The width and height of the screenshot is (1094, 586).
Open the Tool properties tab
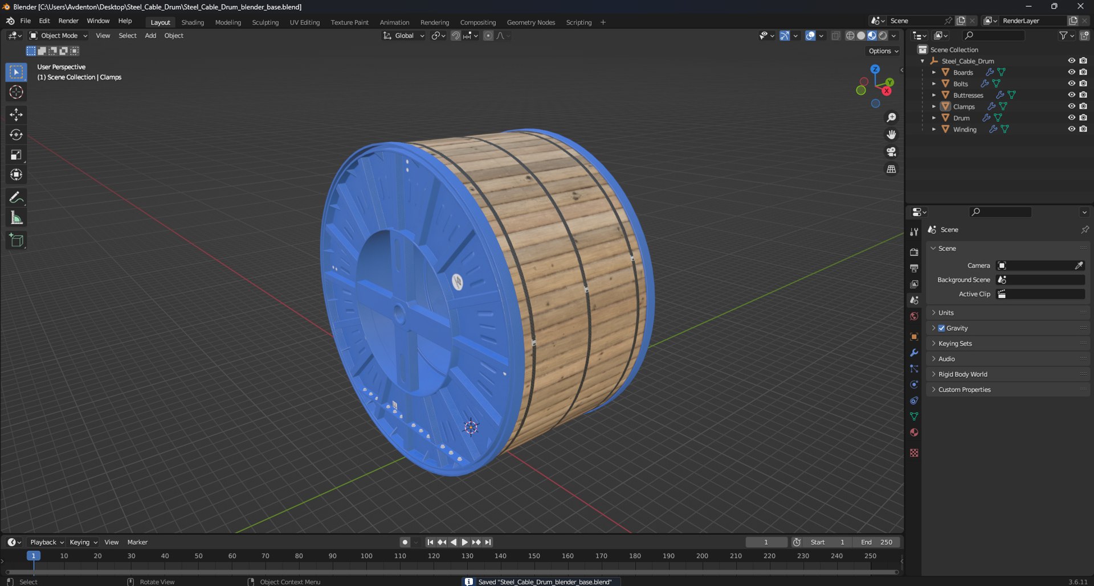914,232
